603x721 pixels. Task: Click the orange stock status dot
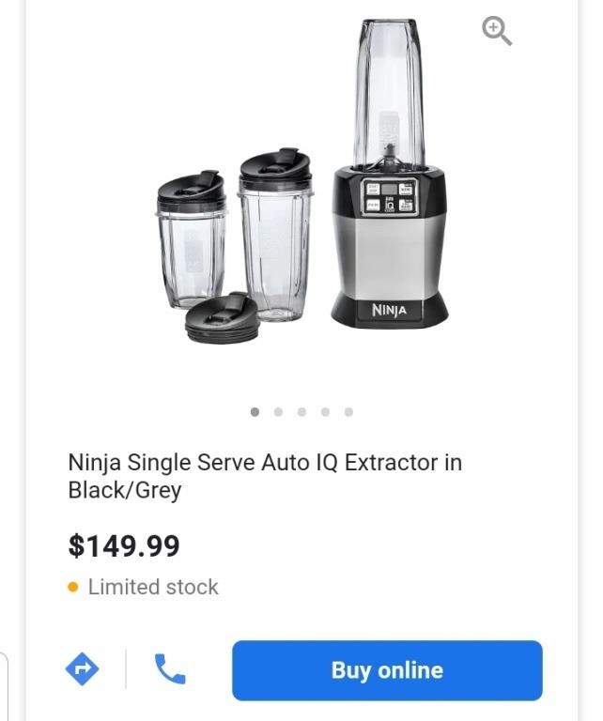click(x=73, y=588)
